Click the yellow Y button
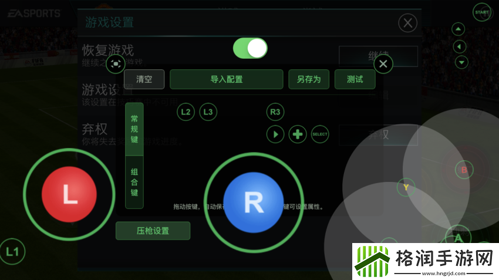Screen dimensions: 499x280 [406, 187]
